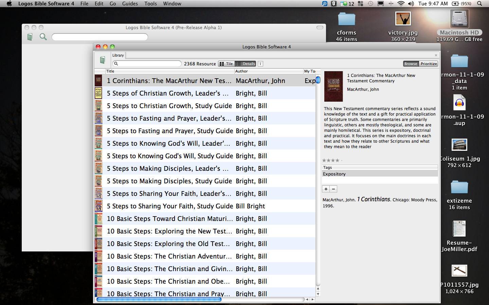Select Coliseum 1.jpg desktop file
This screenshot has height=305, width=489.
[x=459, y=145]
